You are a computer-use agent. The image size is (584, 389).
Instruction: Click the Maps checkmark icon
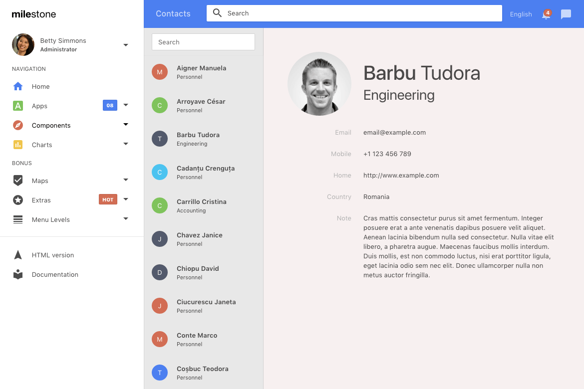coord(18,181)
